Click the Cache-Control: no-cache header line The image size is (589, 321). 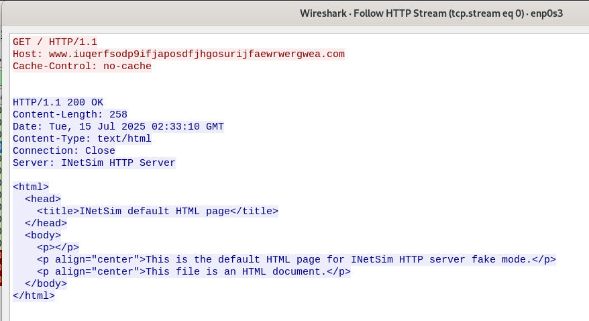pyautogui.click(x=82, y=66)
